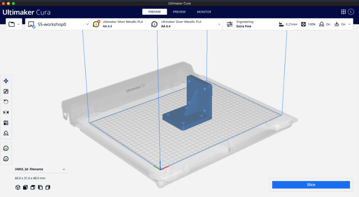Switch to the PREPARE stage
Screen dimensions: 359x197
coord(154,12)
